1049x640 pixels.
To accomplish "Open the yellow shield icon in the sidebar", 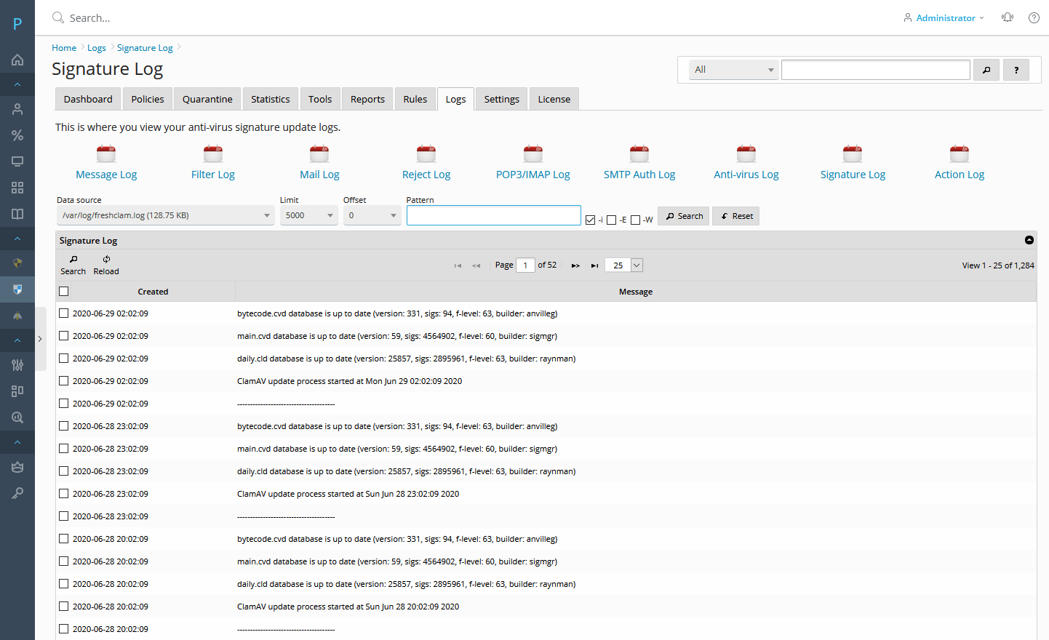I will pos(17,263).
